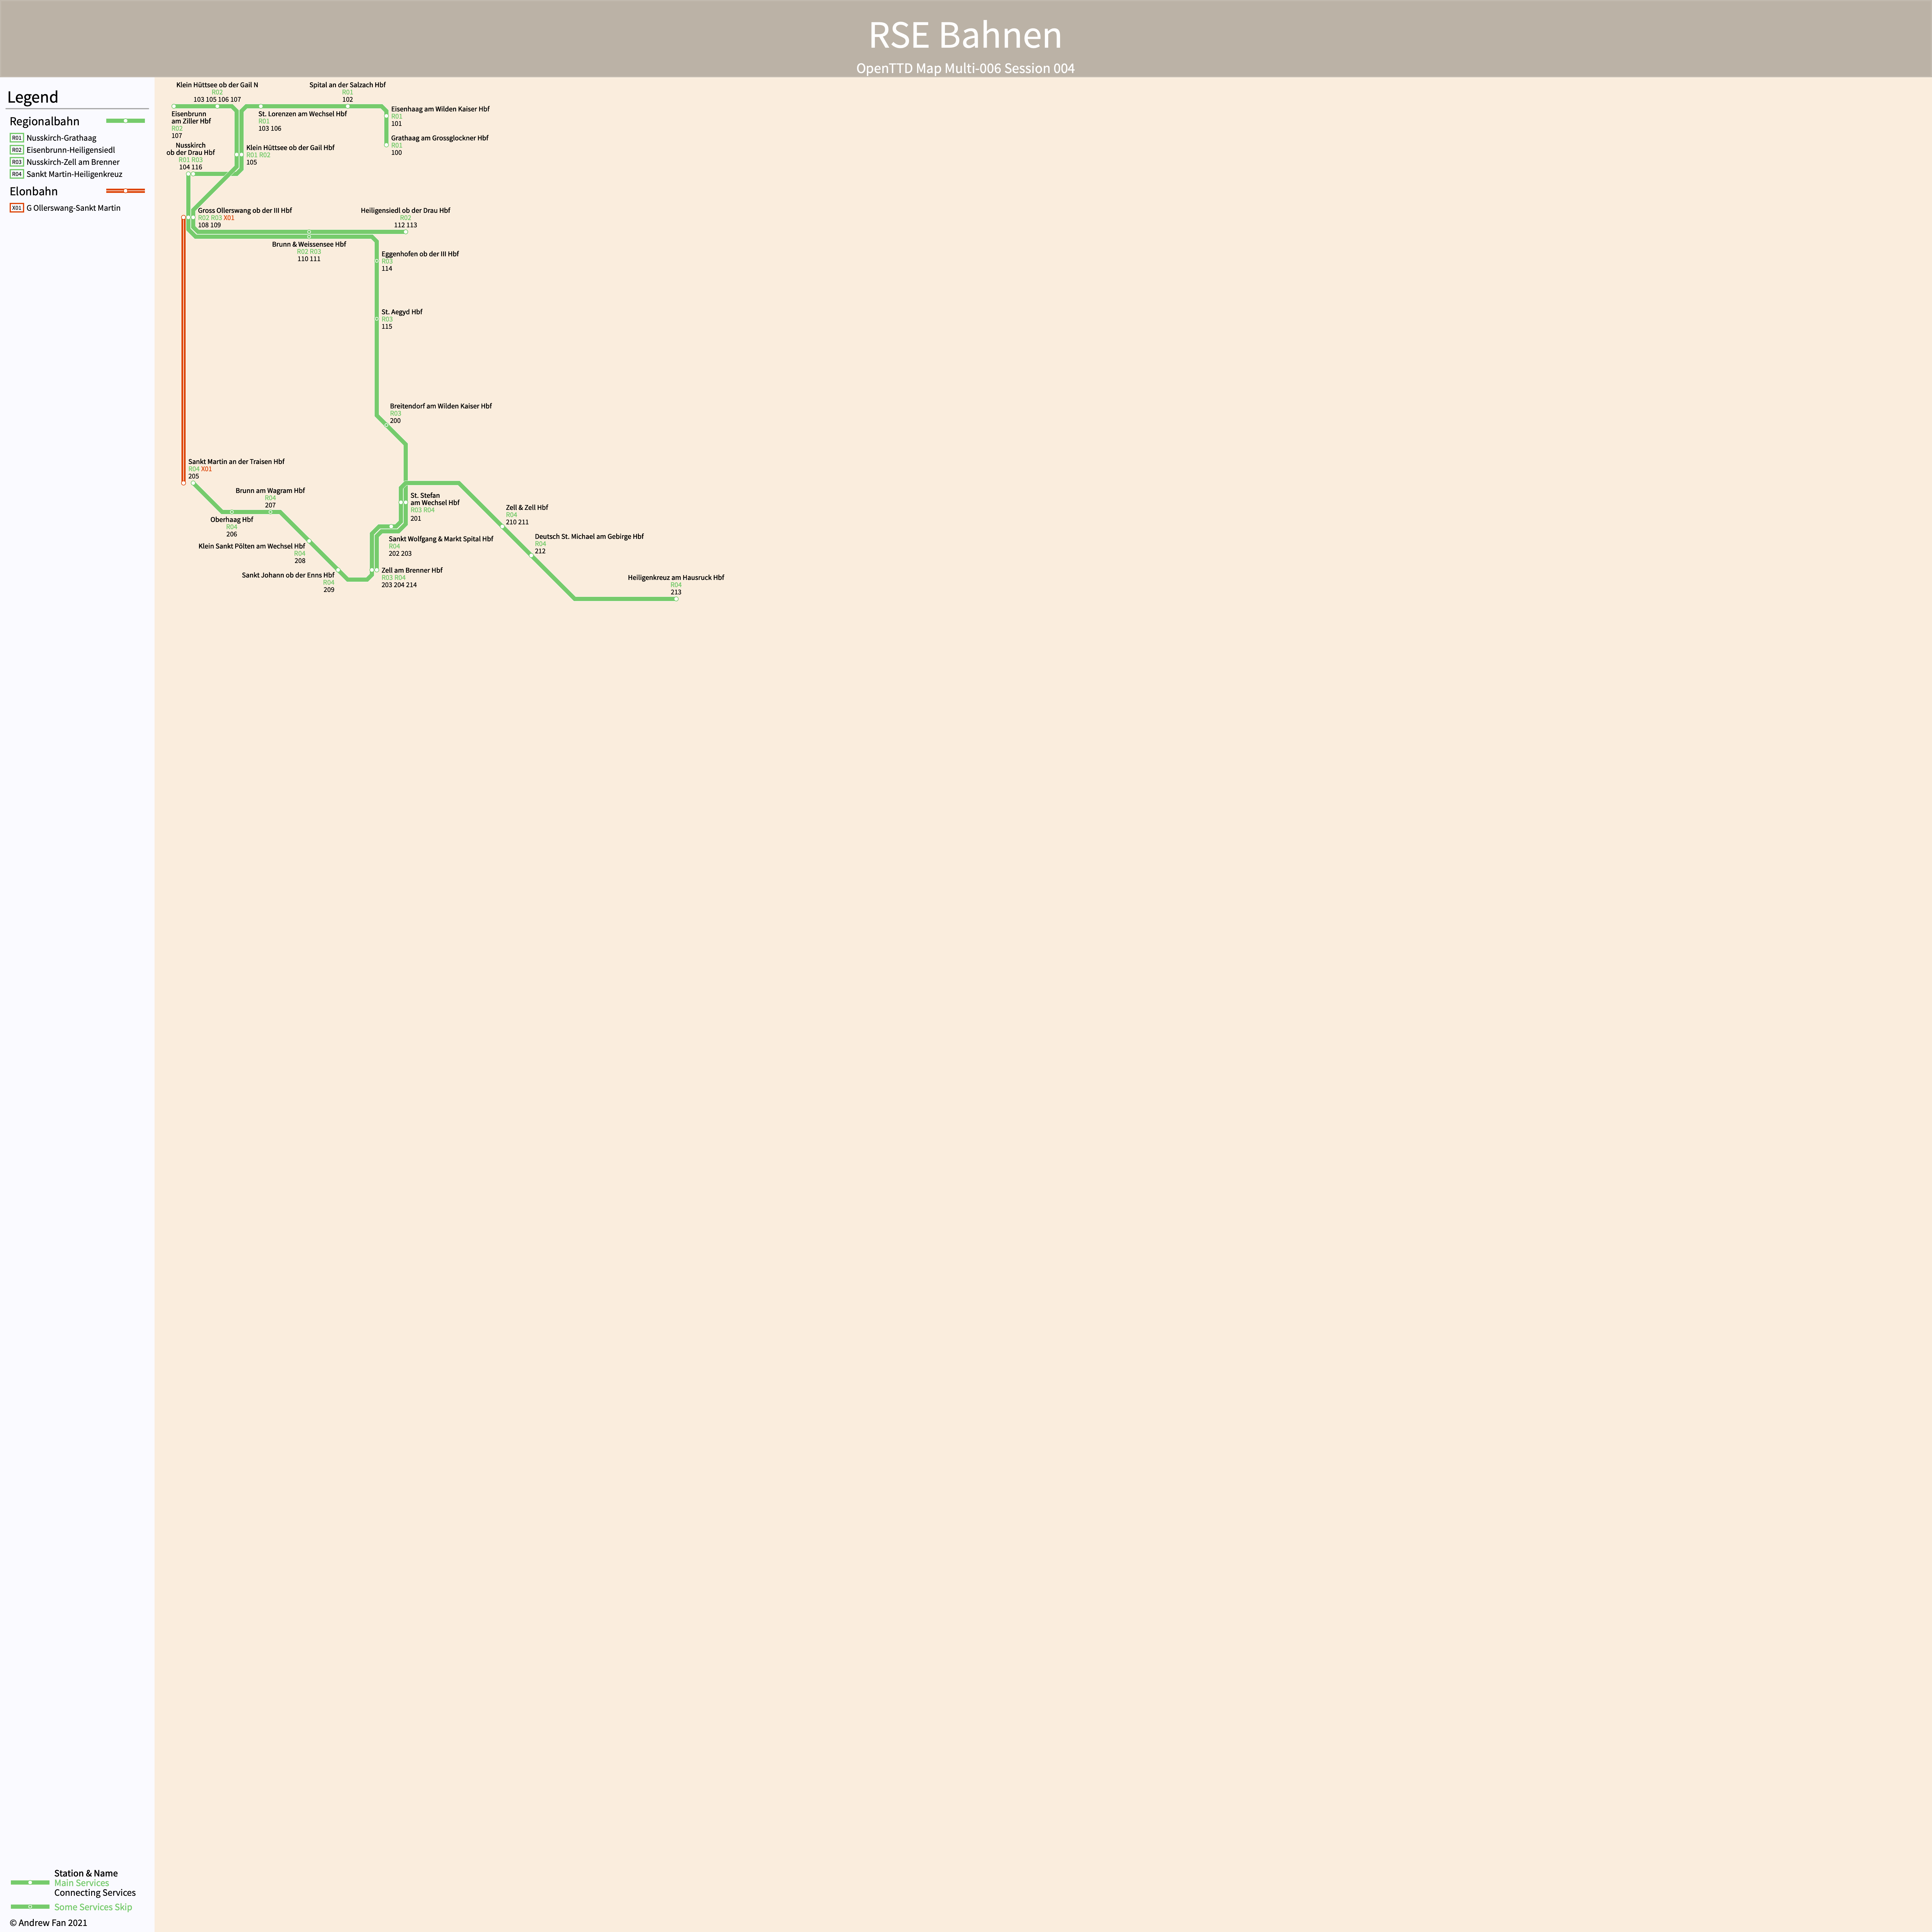Click the Eisenhaag am Wilden Kaiser station marker
The width and height of the screenshot is (1932, 1932).
[387, 116]
